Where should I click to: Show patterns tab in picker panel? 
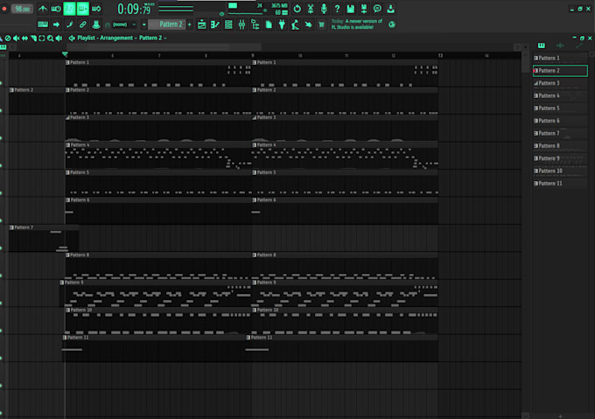pos(542,45)
